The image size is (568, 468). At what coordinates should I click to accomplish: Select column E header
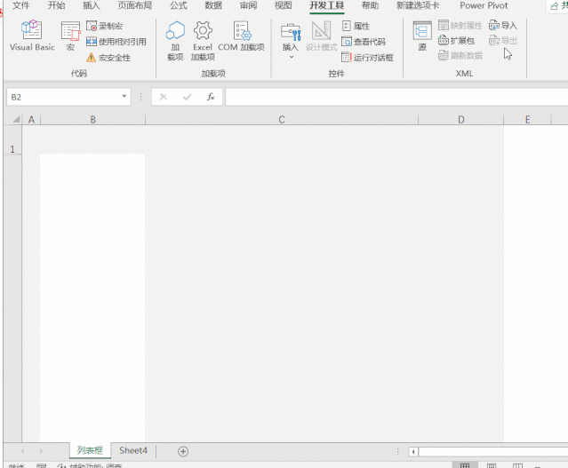click(528, 120)
